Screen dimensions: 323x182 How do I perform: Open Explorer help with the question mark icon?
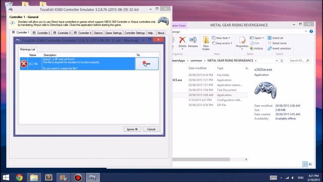311,31
